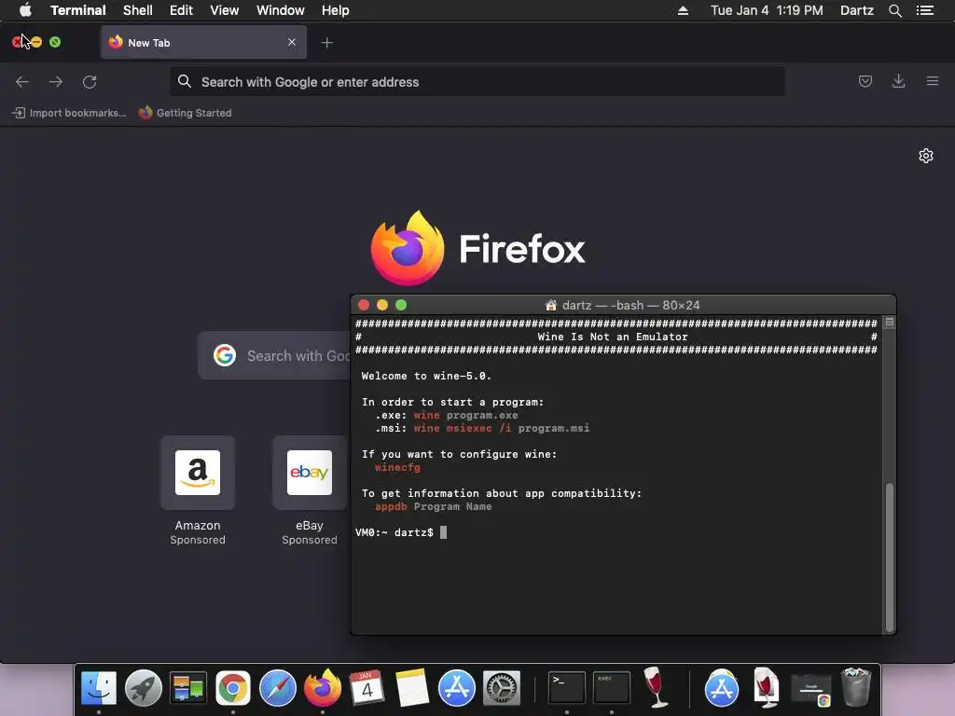
Task: Open the Window menu
Action: (x=280, y=10)
